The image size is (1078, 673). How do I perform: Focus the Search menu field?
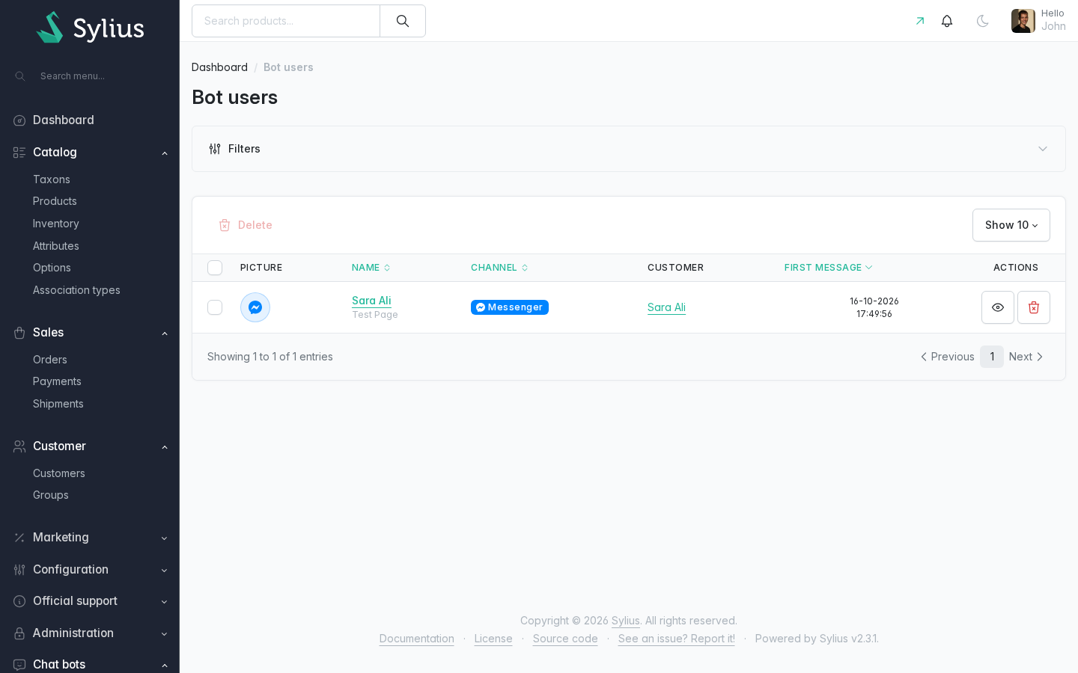pos(90,76)
